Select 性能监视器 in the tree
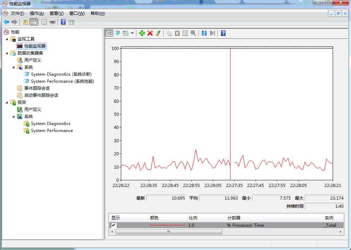The image size is (351, 250). [35, 46]
